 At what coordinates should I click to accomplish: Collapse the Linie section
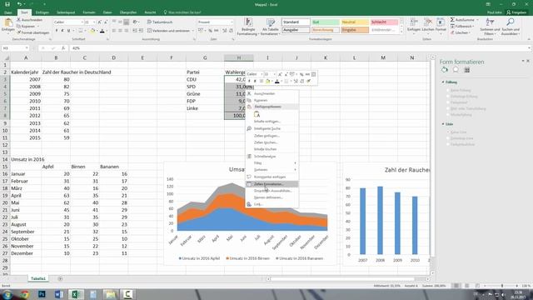pyautogui.click(x=443, y=124)
